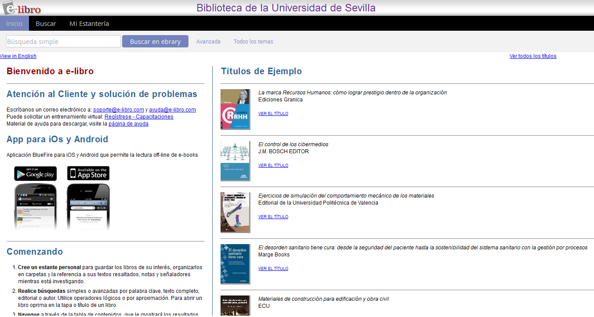
Task: Open El desorden sanitario book cover
Action: click(x=235, y=264)
